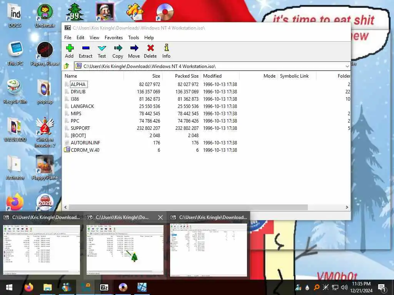Open the Chicken Invaders 2 shortcut
This screenshot has height=295, width=394.
tap(45, 133)
